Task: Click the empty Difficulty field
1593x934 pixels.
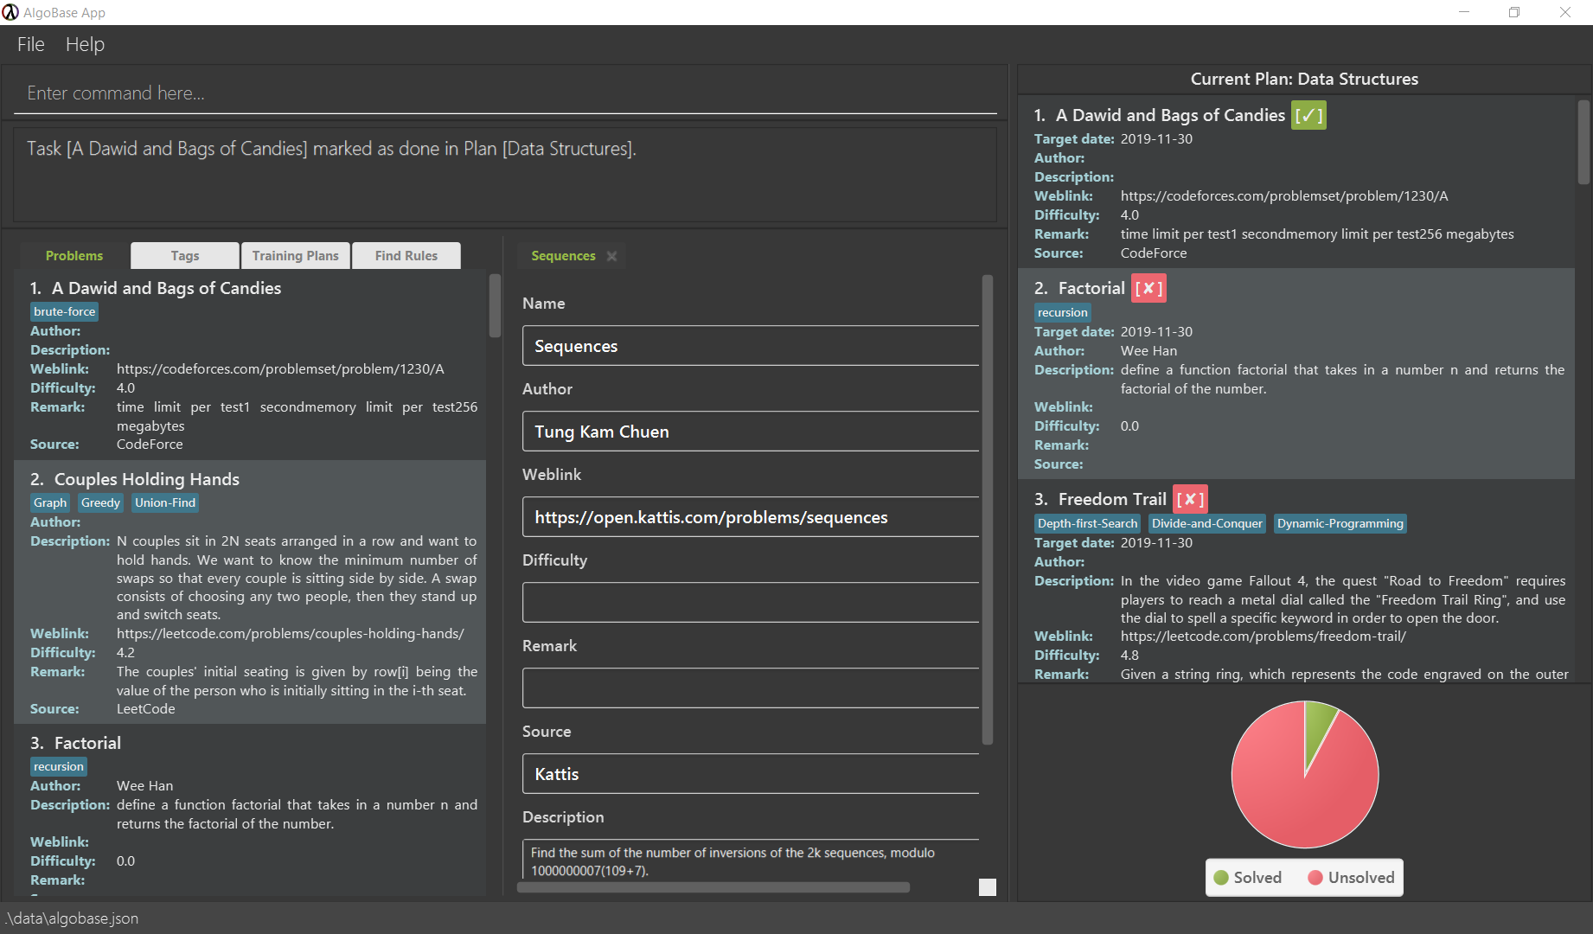Action: [751, 602]
